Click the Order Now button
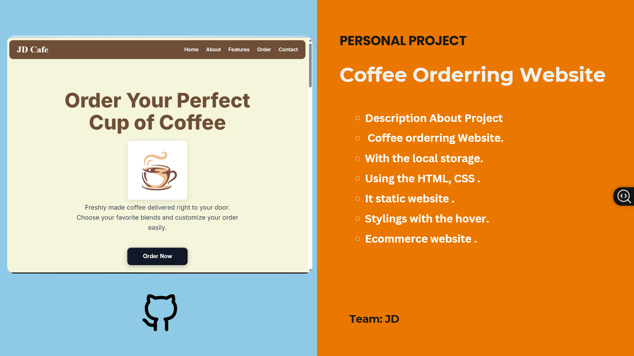634x356 pixels. (158, 256)
